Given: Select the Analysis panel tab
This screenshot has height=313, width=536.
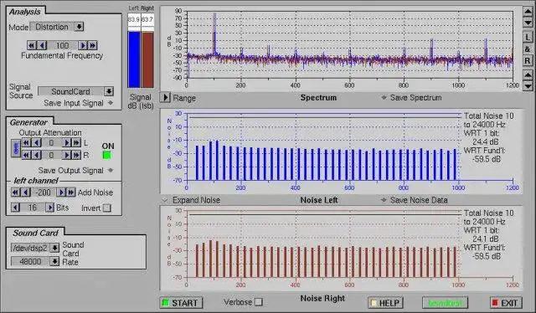Looking at the screenshot, I should point(25,11).
